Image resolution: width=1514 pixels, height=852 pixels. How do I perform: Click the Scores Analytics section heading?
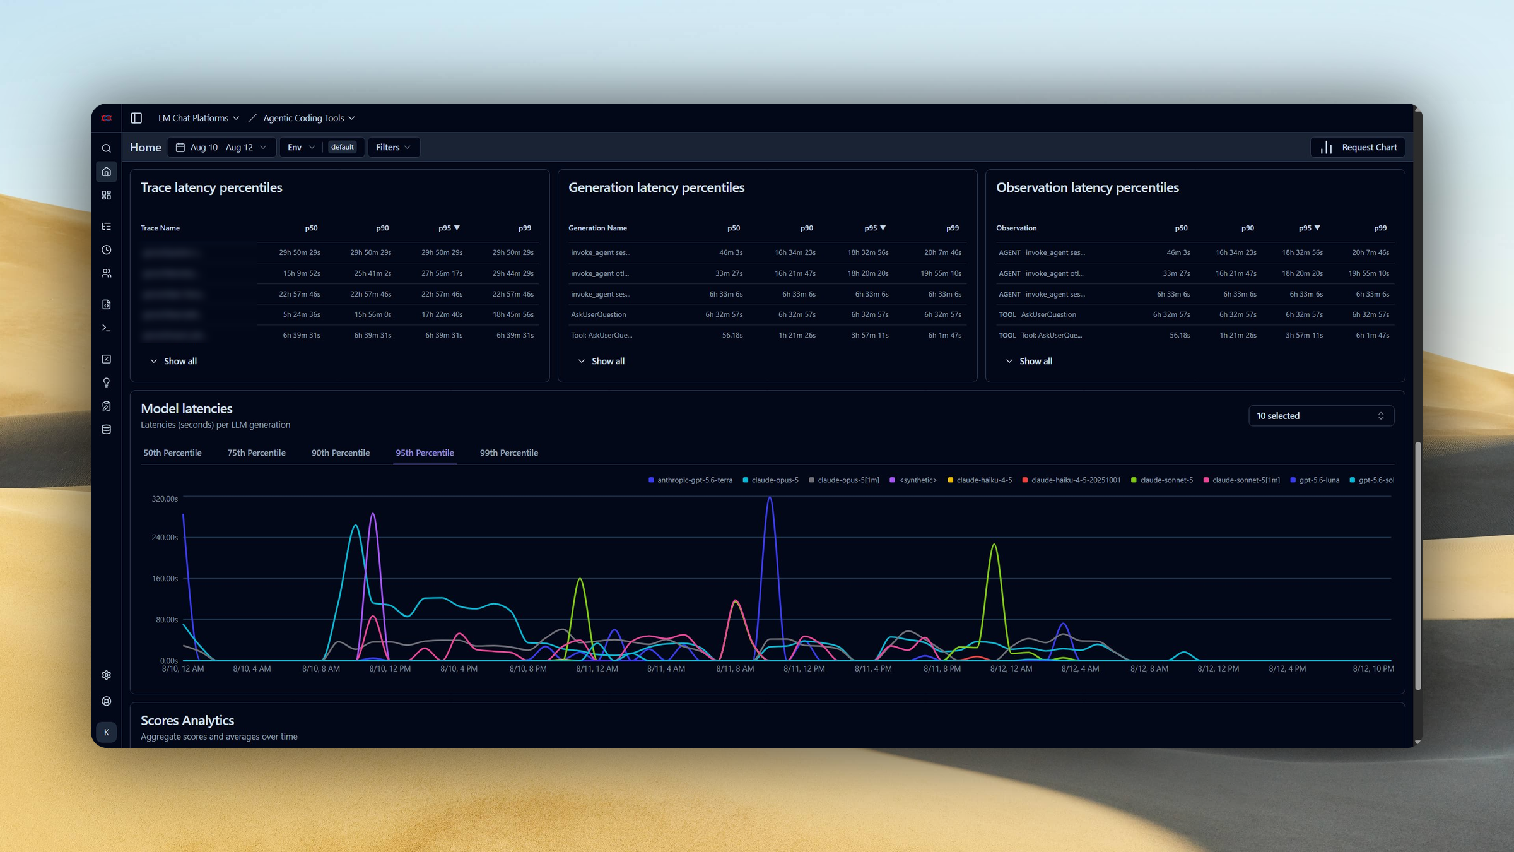pos(187,721)
